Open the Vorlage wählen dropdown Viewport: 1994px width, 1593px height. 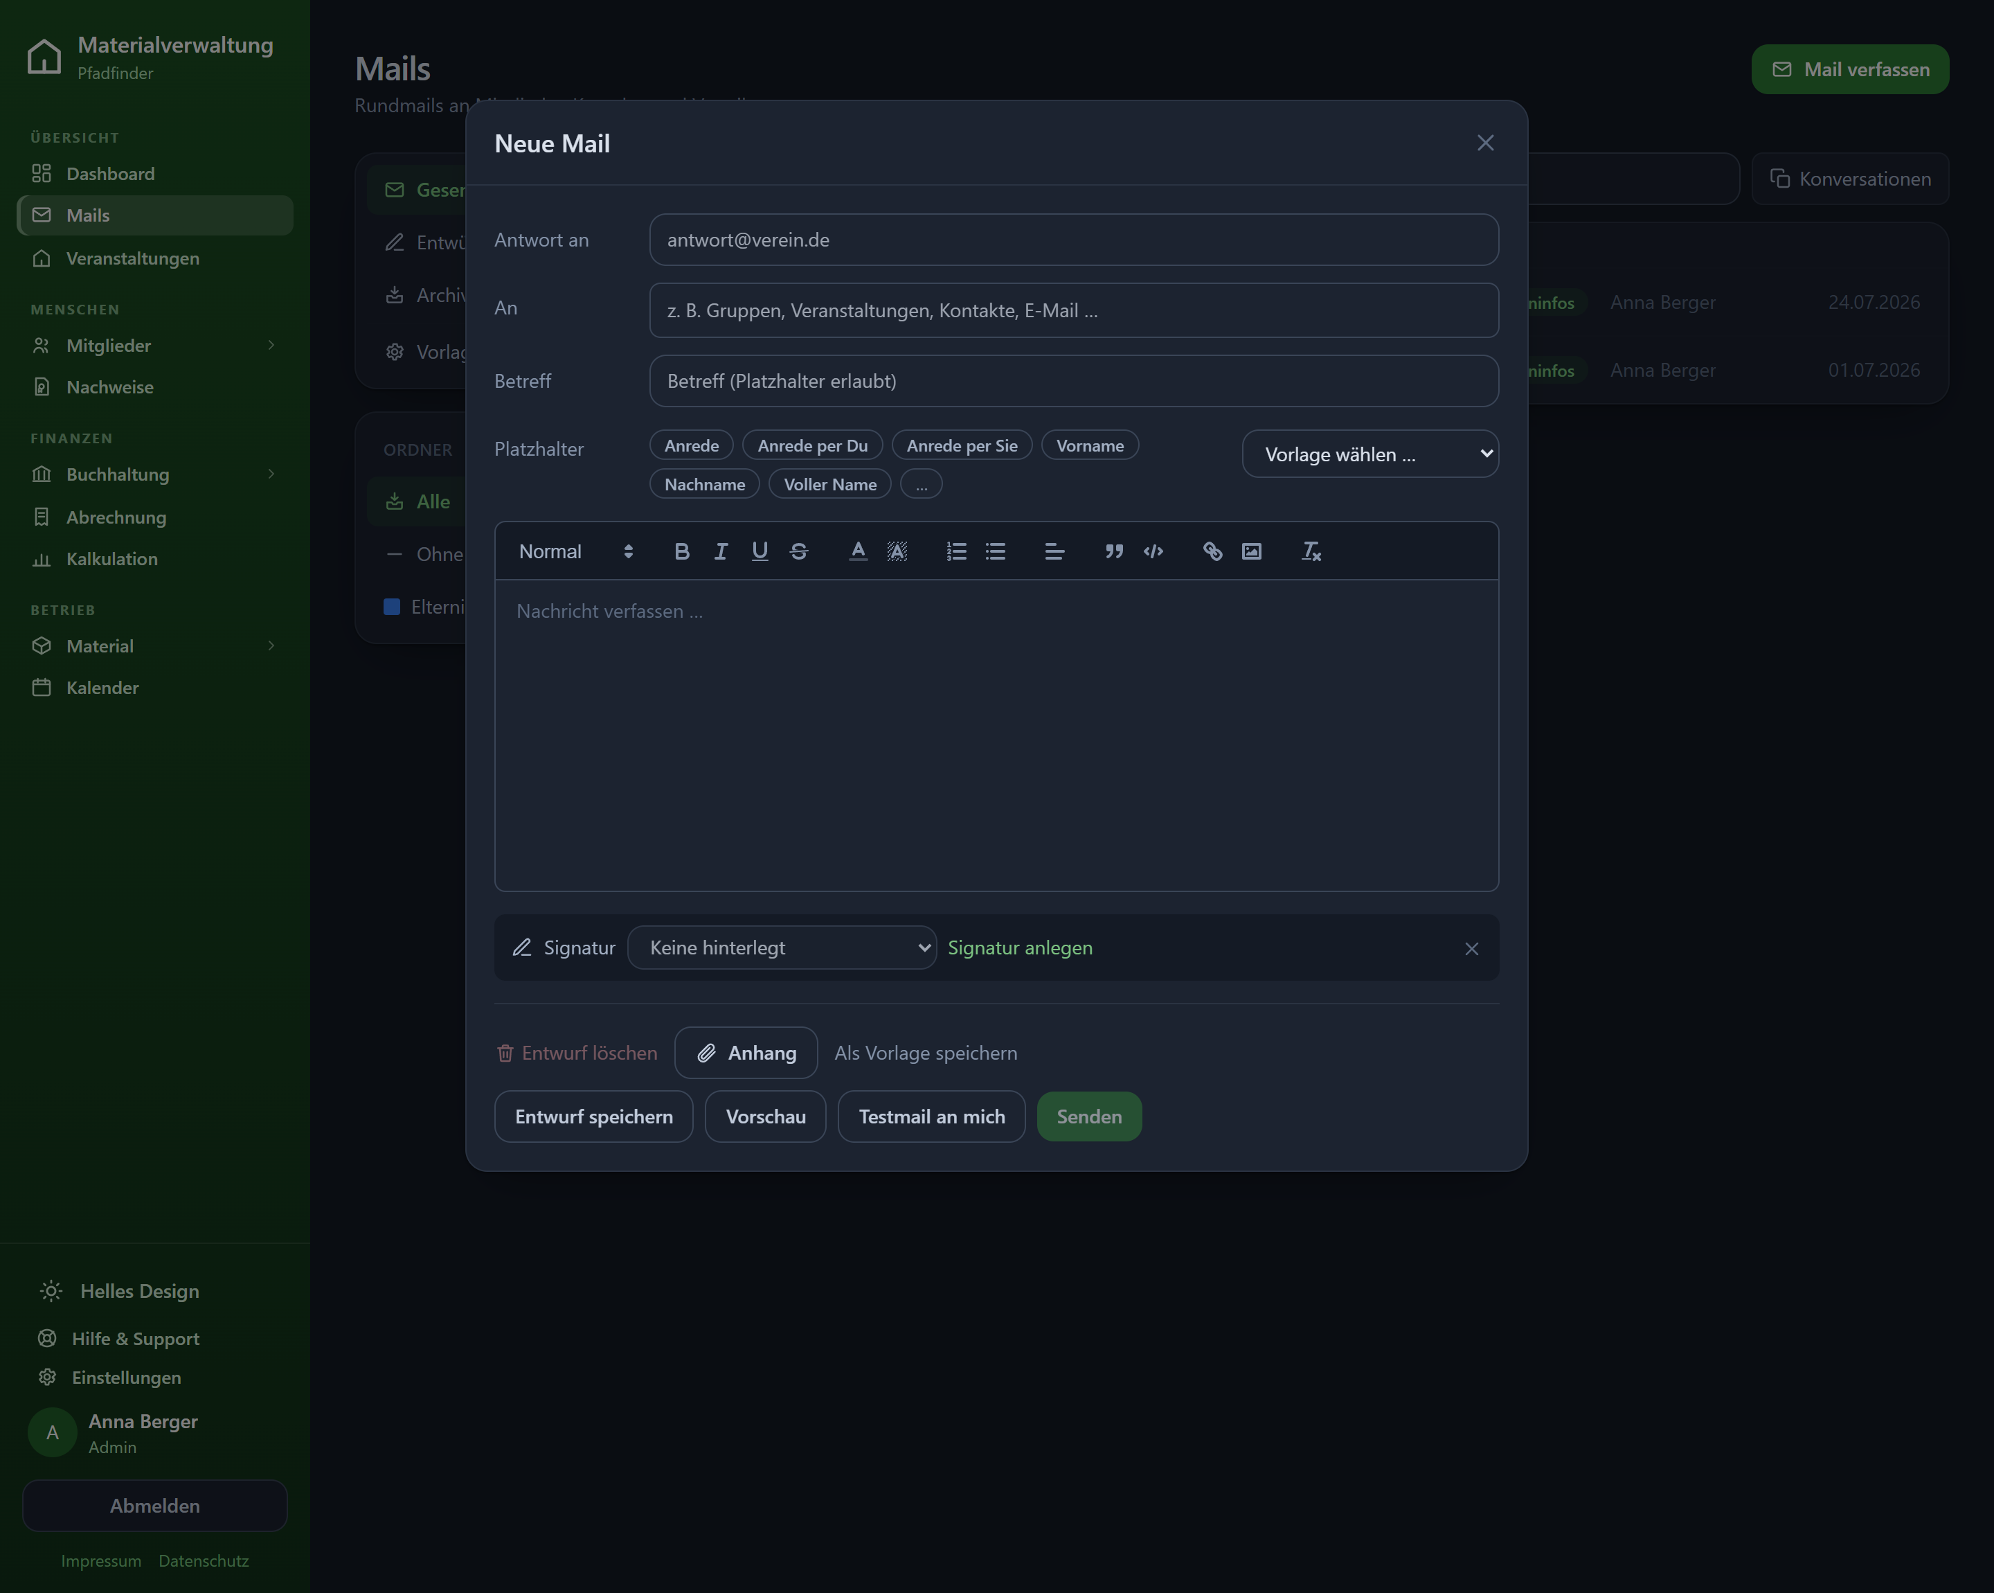pyautogui.click(x=1369, y=454)
